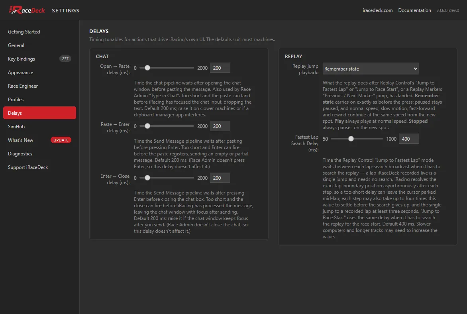This screenshot has width=467, height=314.
Task: Open Diagnostics page
Action: click(39, 154)
